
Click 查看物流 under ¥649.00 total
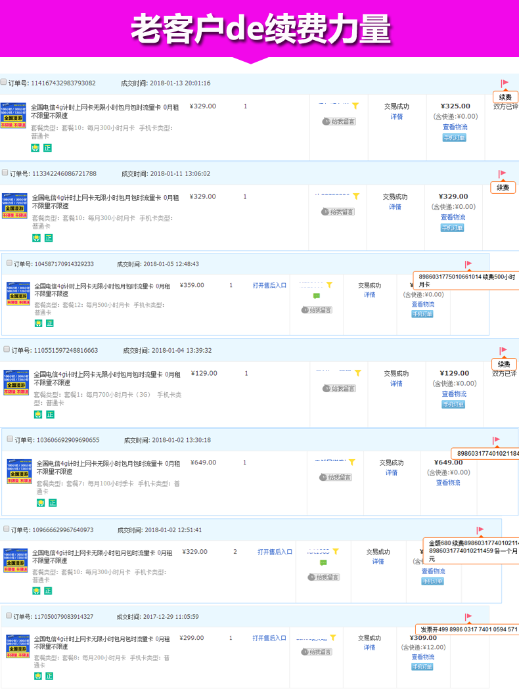pos(448,483)
